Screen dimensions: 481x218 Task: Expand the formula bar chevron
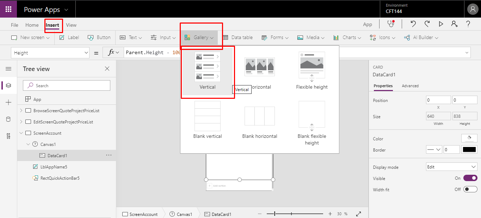click(467, 53)
